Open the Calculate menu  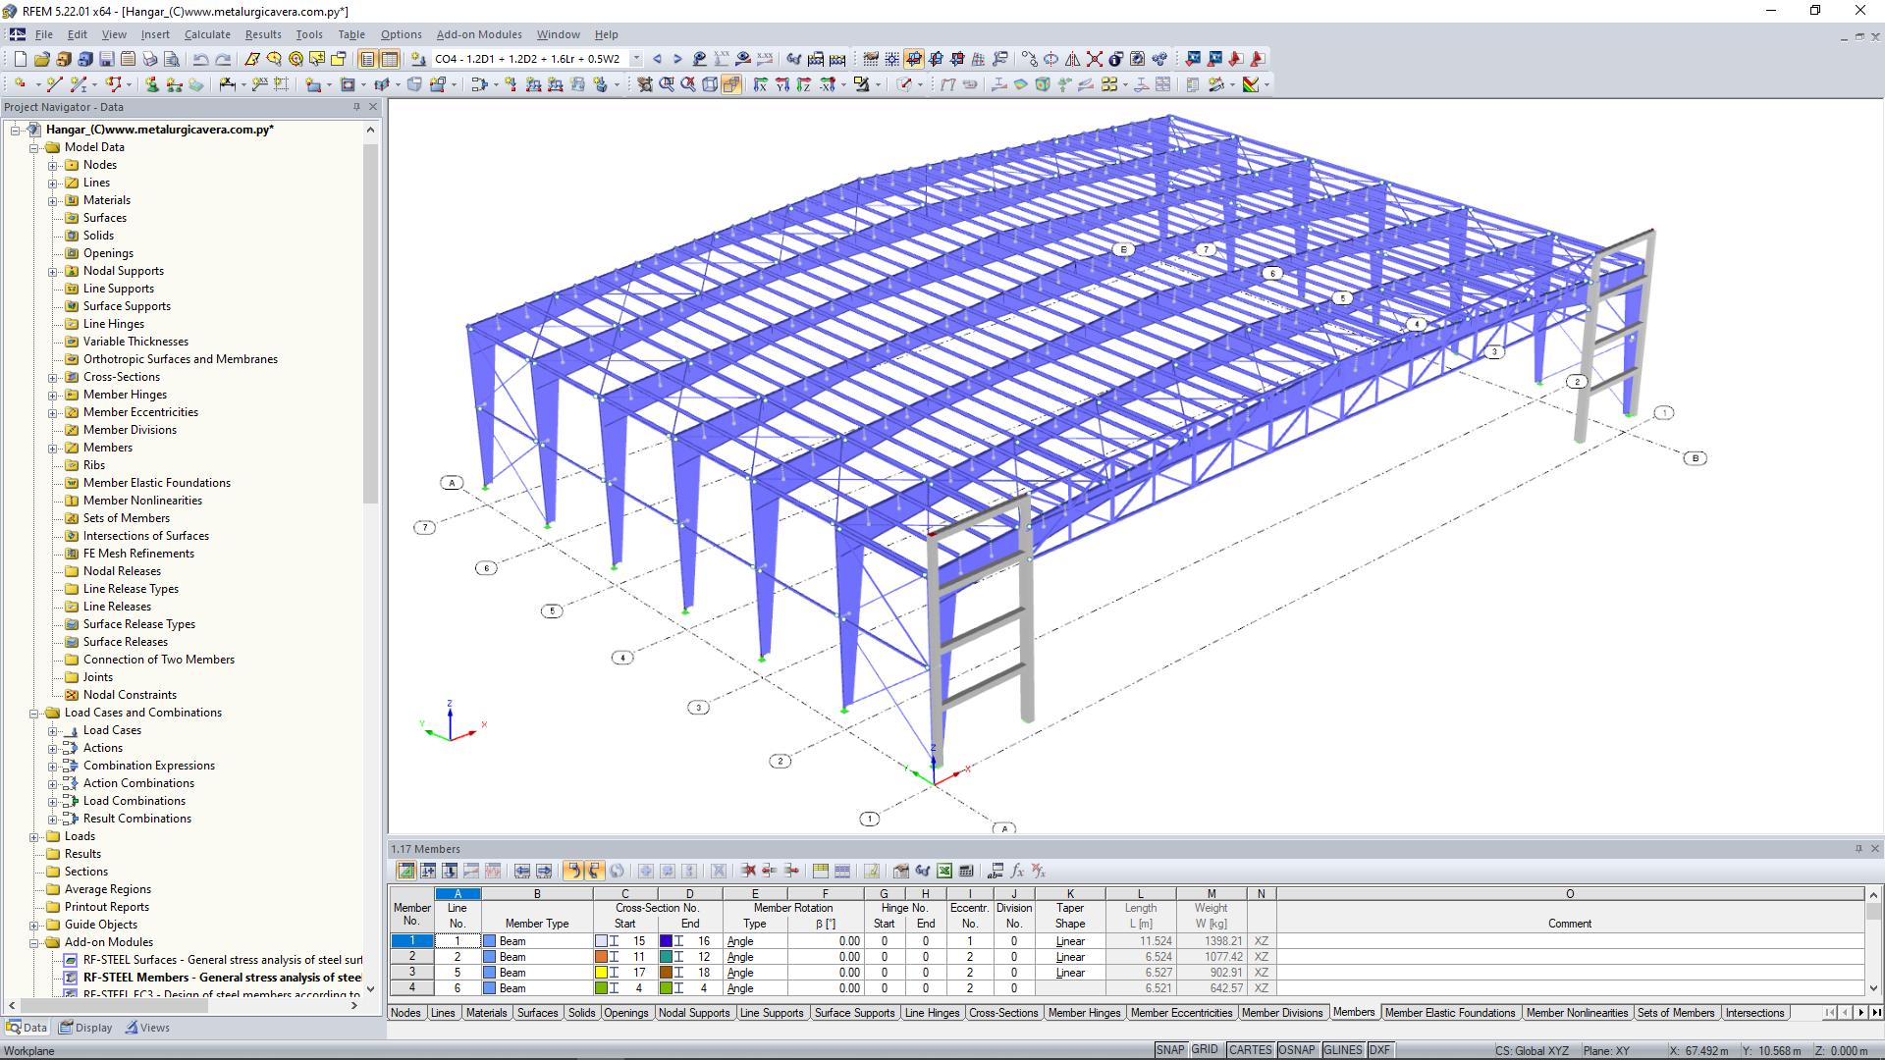coord(207,34)
